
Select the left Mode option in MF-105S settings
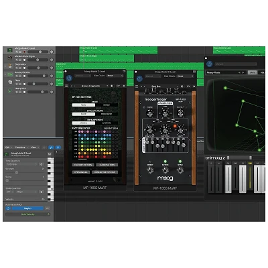point(84,105)
